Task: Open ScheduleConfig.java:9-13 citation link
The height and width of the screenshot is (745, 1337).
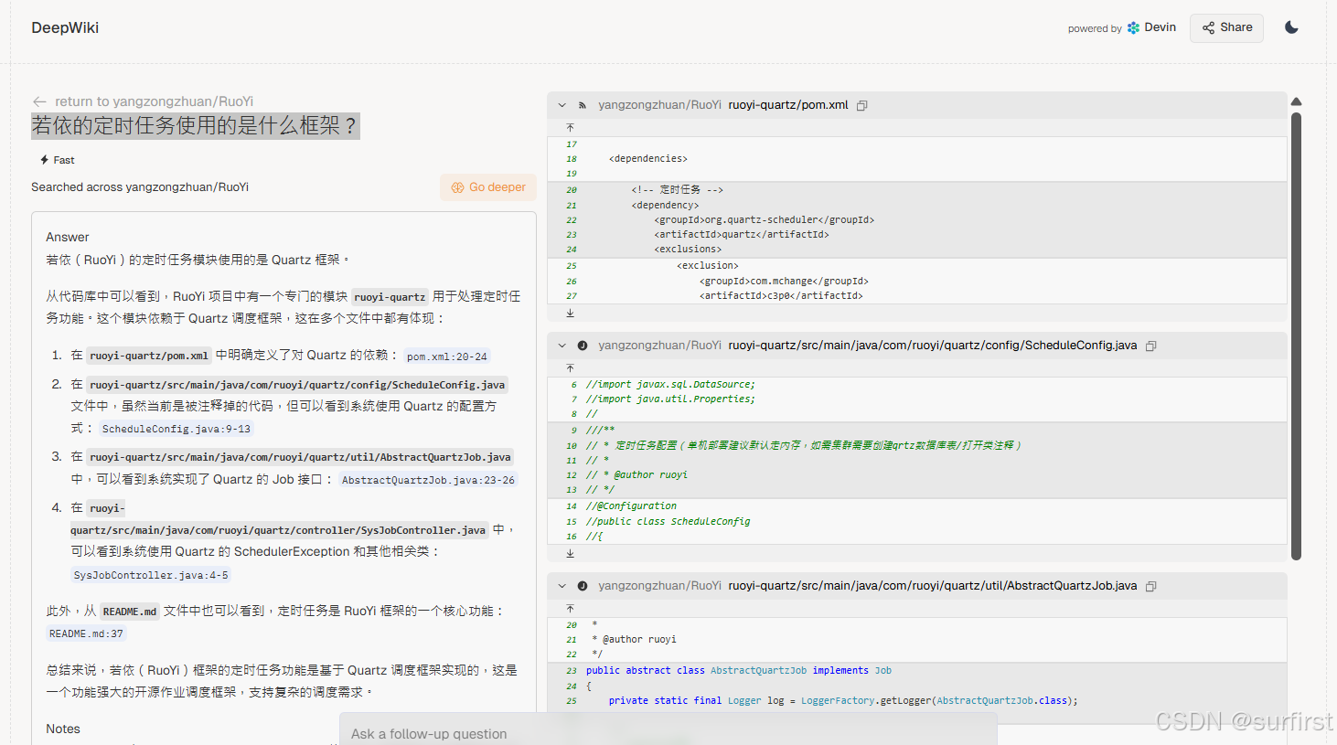Action: coord(176,429)
